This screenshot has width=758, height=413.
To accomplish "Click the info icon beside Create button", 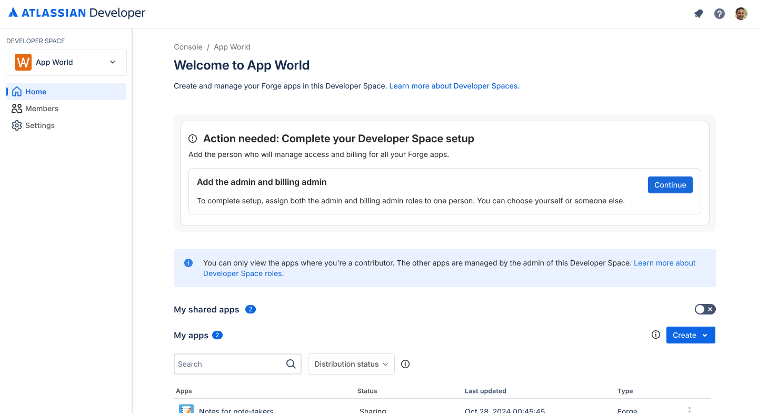I will (656, 335).
